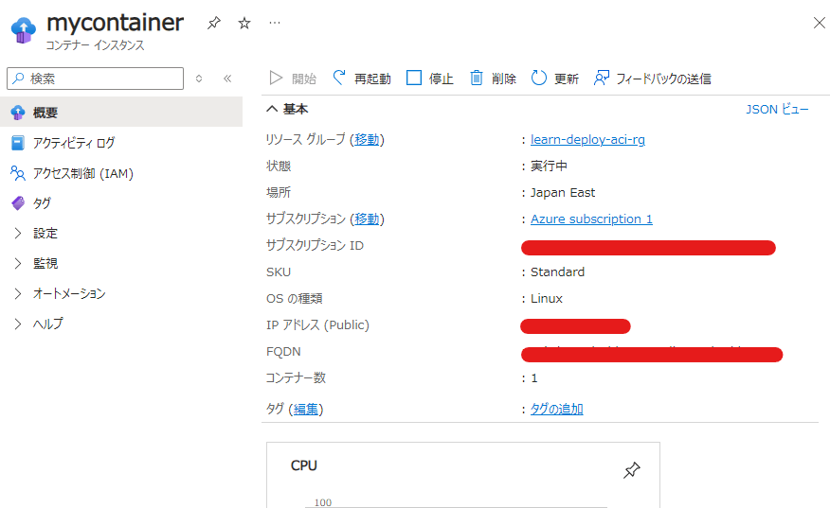
Task: Collapse the sidebar with double chevron
Action: tap(227, 79)
